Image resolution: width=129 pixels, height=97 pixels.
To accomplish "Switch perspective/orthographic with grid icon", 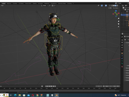I will coord(119,27).
